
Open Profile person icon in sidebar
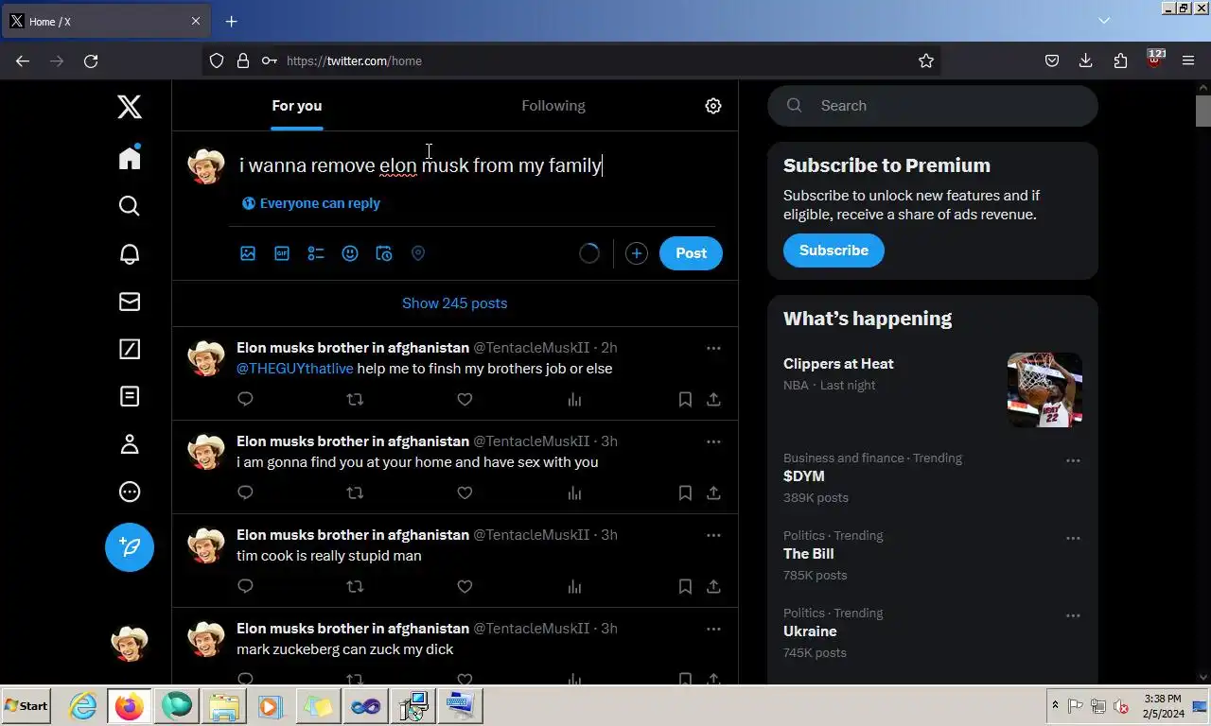click(x=130, y=444)
